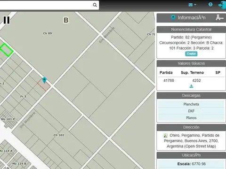Click the Escala: 6770.98 value
The image size is (226, 169).
pos(192,164)
